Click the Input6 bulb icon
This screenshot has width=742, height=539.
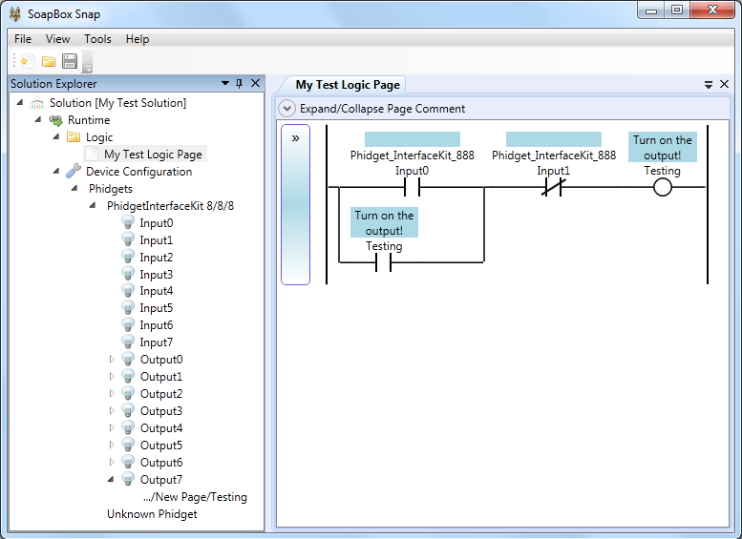point(128,324)
